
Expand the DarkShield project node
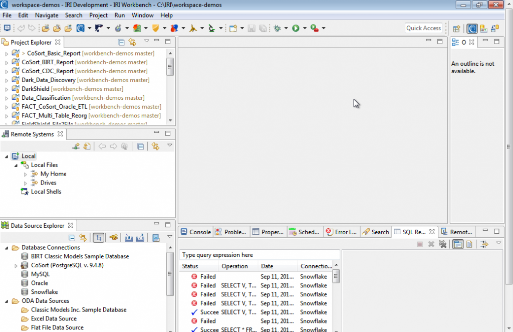7,89
